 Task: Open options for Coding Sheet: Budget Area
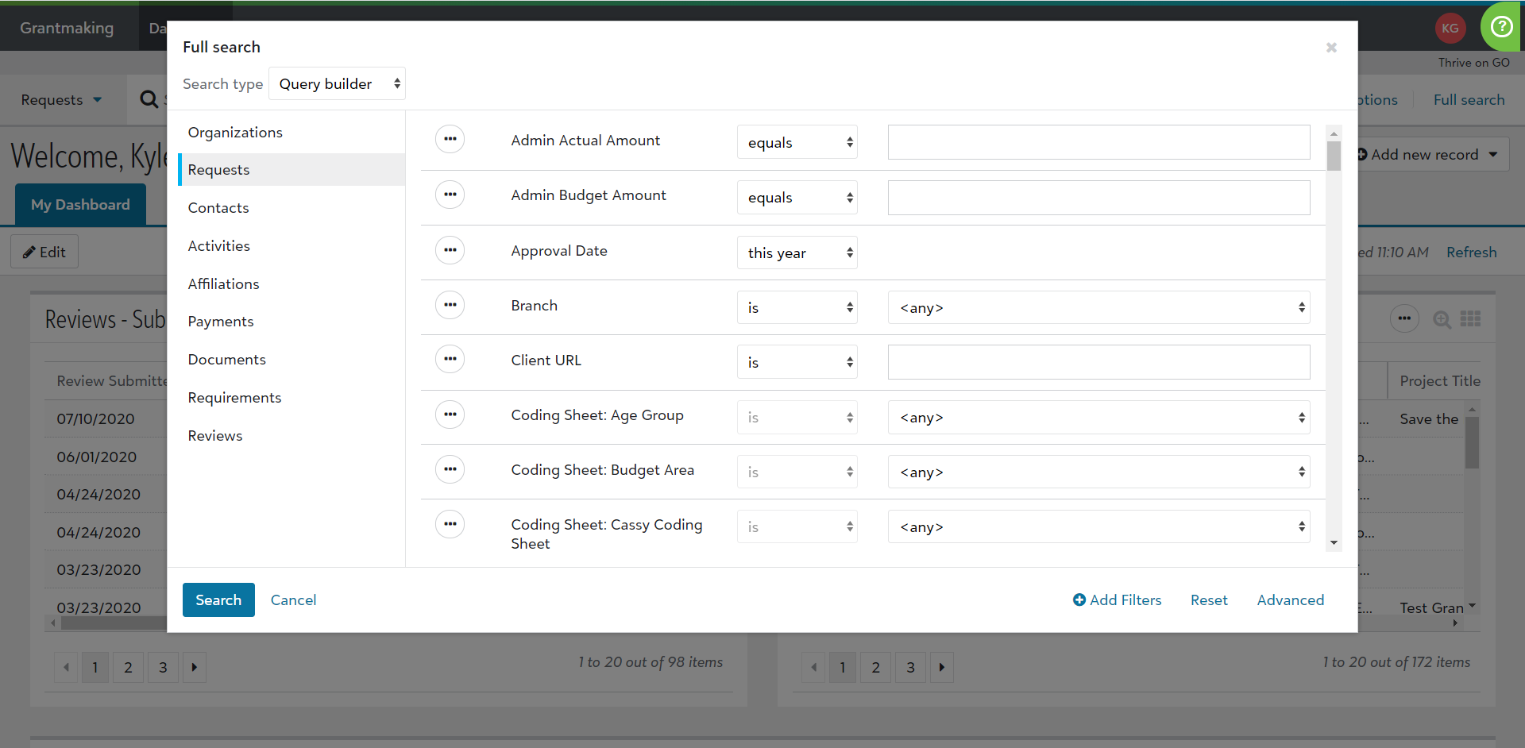click(450, 469)
